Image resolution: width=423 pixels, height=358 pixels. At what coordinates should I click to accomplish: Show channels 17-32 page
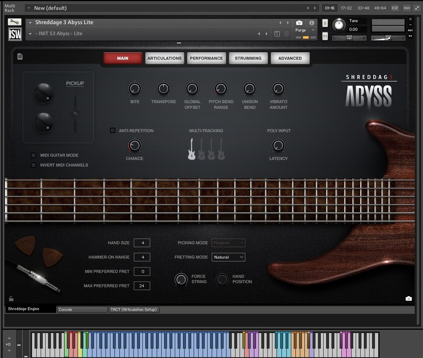point(346,8)
